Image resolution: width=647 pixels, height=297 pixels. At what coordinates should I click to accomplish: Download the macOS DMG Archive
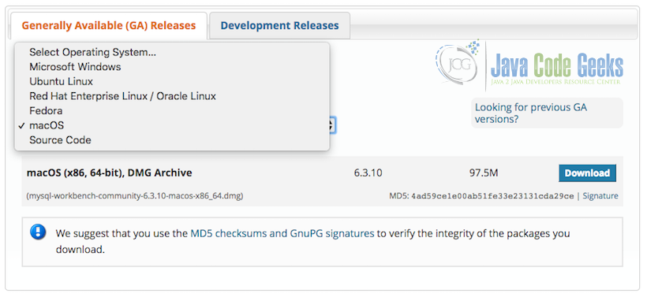click(x=587, y=173)
